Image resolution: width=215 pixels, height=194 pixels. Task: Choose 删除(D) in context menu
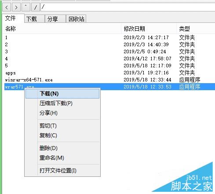(x=62, y=148)
